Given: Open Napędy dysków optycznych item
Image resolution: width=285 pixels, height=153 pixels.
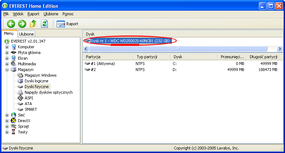Looking at the screenshot, I should [49, 92].
